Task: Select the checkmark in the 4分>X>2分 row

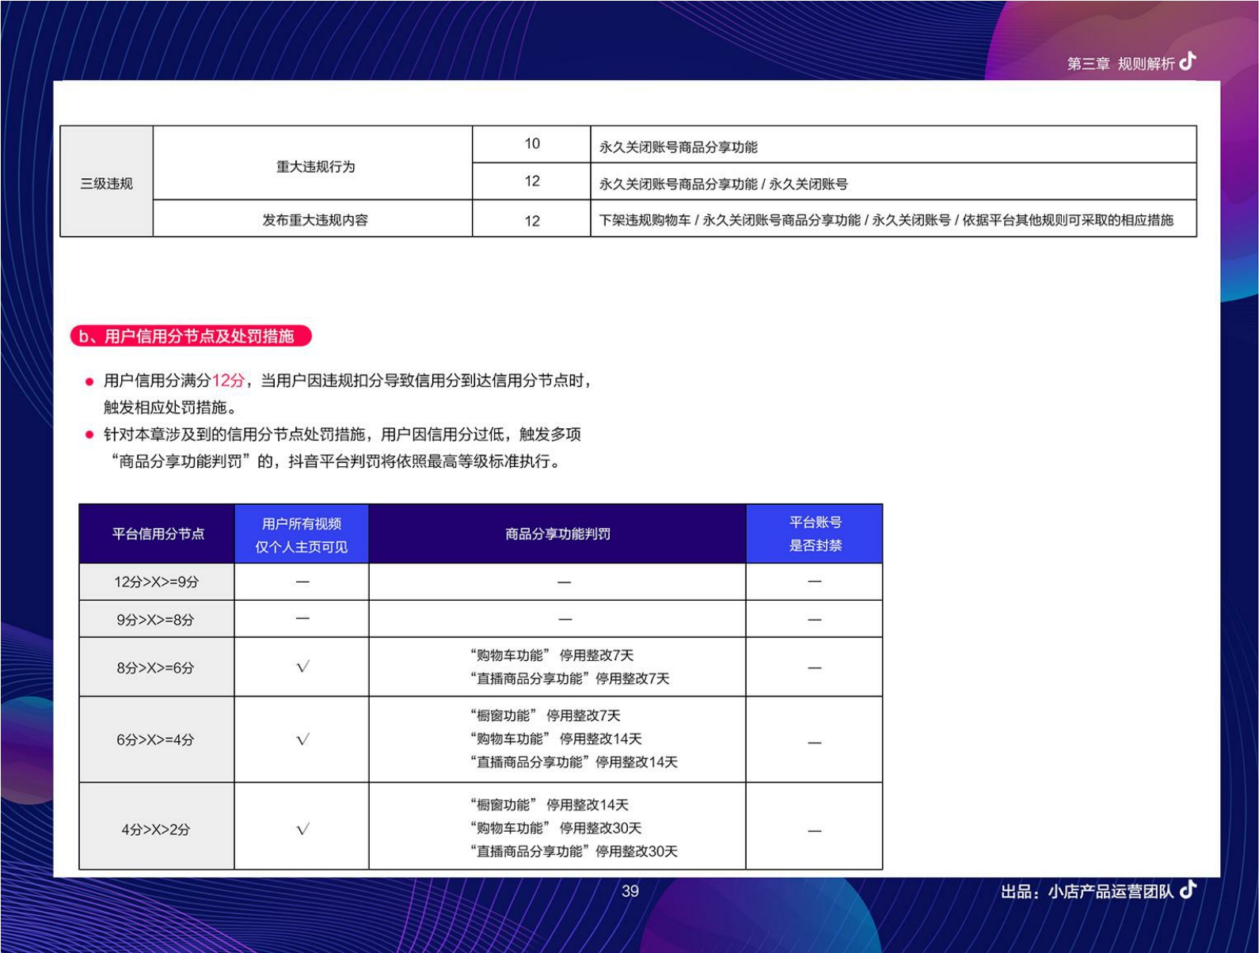Action: pyautogui.click(x=302, y=830)
